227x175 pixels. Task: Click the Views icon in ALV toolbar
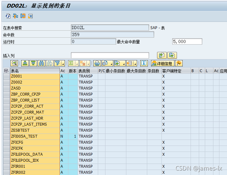click(105, 63)
